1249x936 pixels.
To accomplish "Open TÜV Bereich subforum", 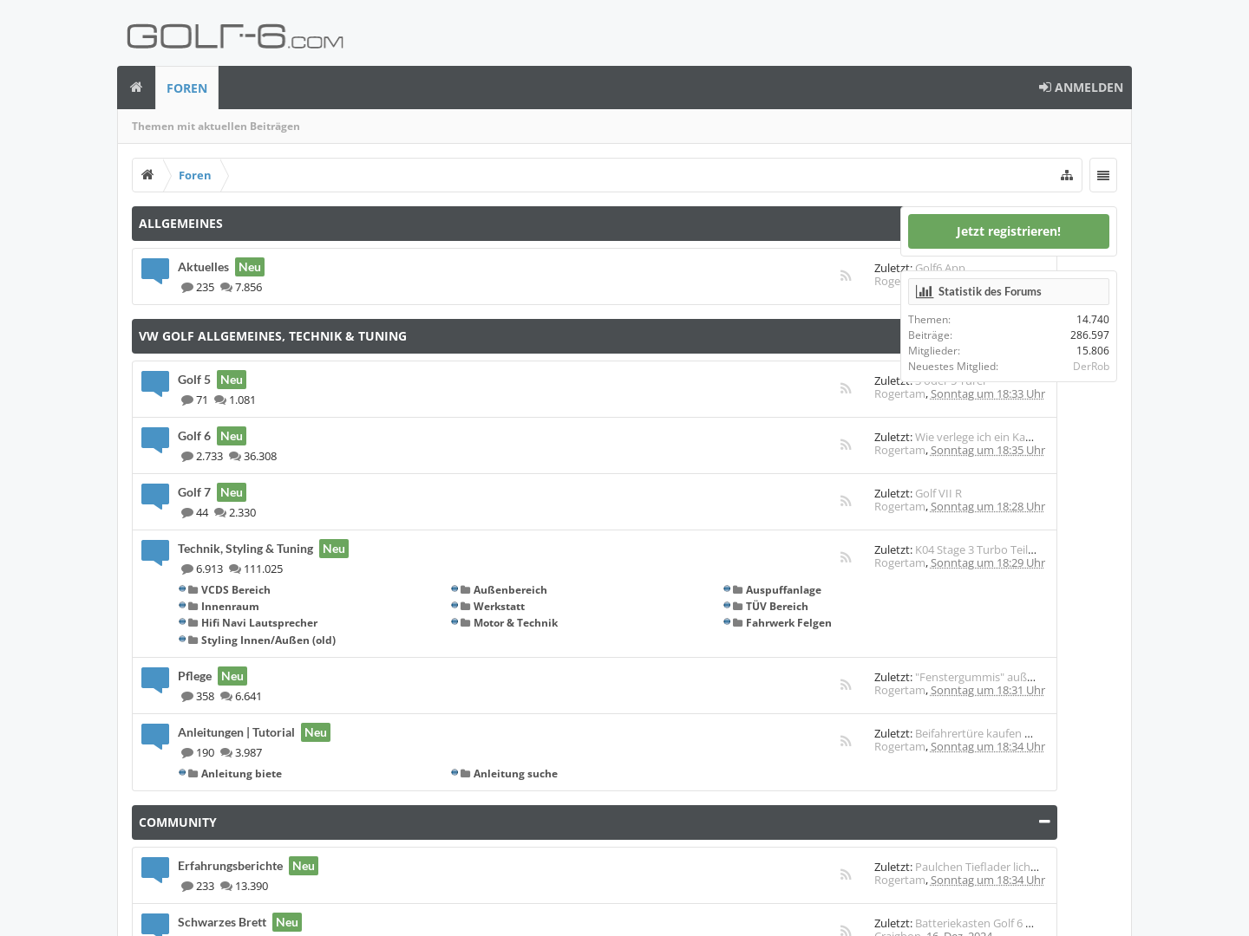I will pyautogui.click(x=777, y=607).
